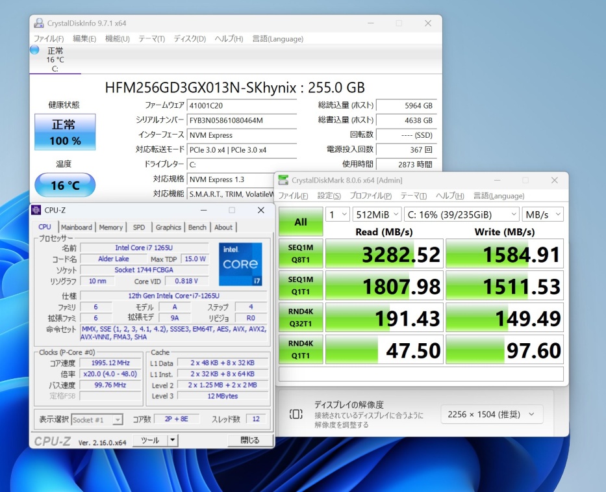Click the blue health status 正常 100% box
Image resolution: width=606 pixels, height=492 pixels.
click(x=65, y=132)
